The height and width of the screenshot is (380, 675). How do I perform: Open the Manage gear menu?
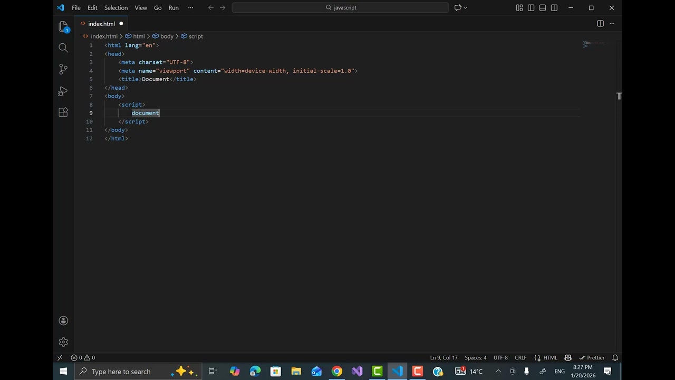pyautogui.click(x=63, y=342)
